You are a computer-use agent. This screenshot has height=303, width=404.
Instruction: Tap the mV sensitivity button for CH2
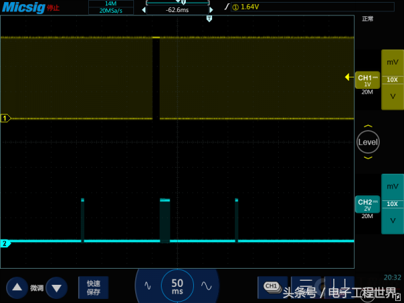(393, 187)
